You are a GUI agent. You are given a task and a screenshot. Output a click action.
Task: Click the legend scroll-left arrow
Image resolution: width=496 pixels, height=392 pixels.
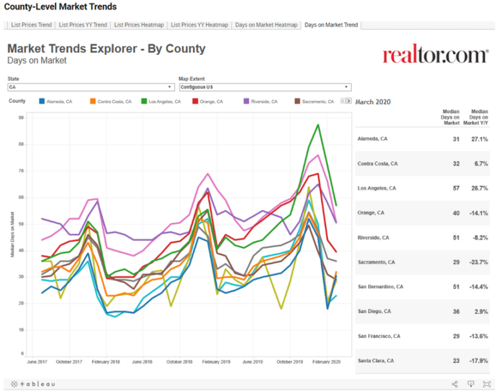[x=342, y=101]
